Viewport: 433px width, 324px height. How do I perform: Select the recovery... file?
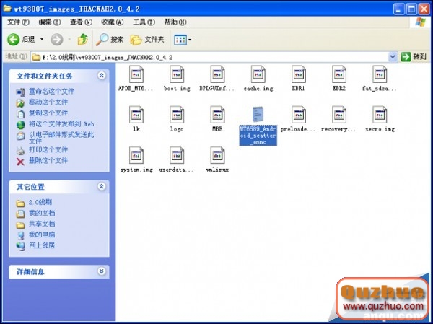click(339, 119)
